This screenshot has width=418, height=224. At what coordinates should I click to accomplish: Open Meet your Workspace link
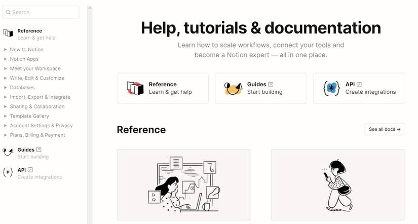(x=35, y=68)
